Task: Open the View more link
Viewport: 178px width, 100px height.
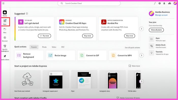Action: point(136,66)
